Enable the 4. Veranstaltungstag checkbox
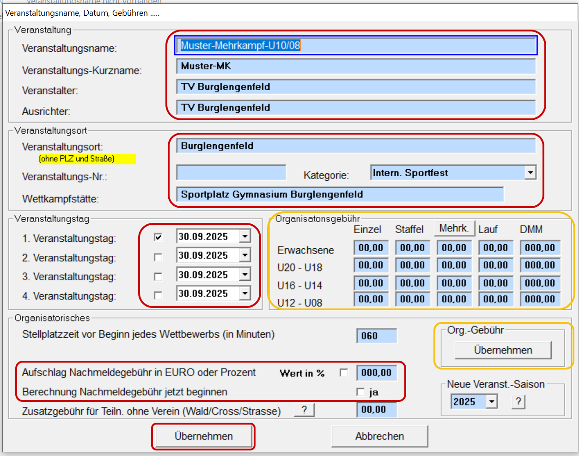 pyautogui.click(x=158, y=295)
